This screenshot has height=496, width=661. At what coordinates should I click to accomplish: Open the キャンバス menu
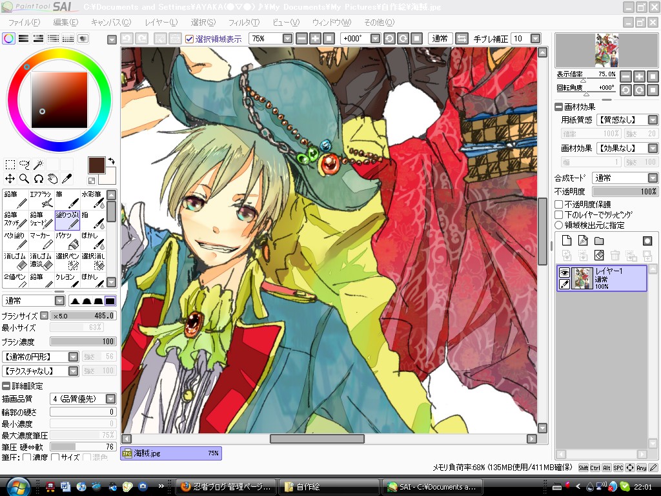[111, 23]
